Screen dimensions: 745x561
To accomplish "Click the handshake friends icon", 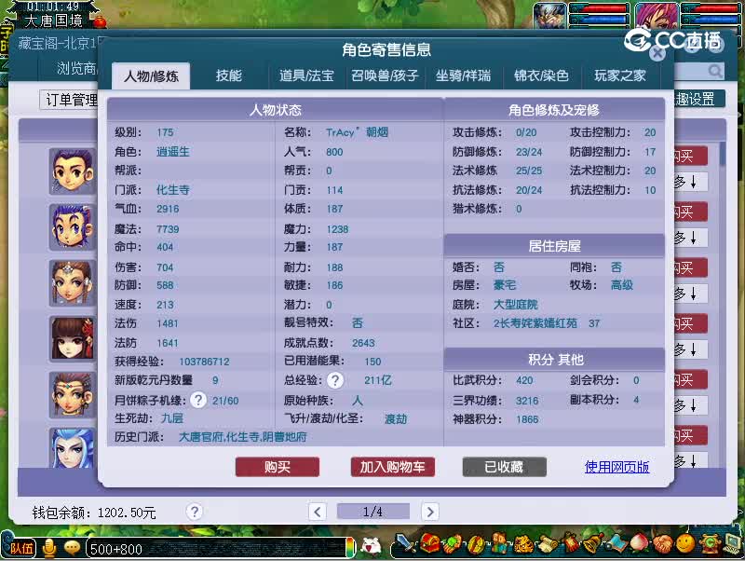I will 663,544.
